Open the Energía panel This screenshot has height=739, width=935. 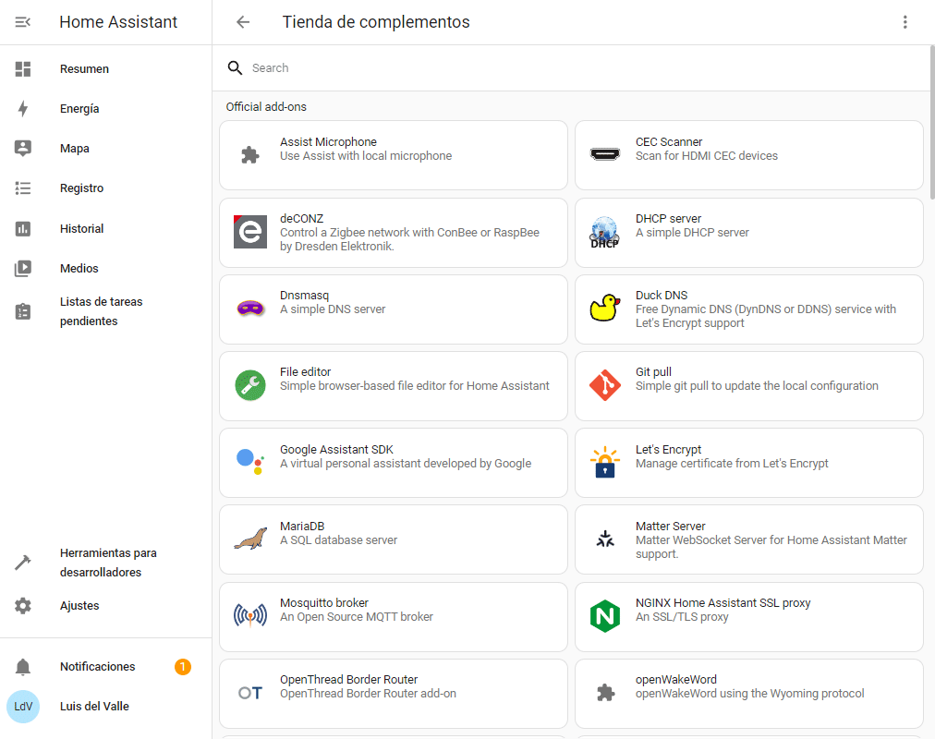tap(105, 109)
